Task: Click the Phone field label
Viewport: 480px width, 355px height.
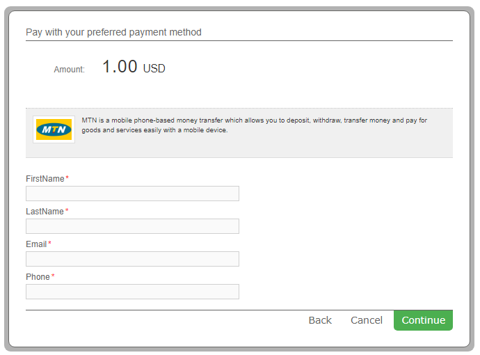Action: (x=38, y=277)
